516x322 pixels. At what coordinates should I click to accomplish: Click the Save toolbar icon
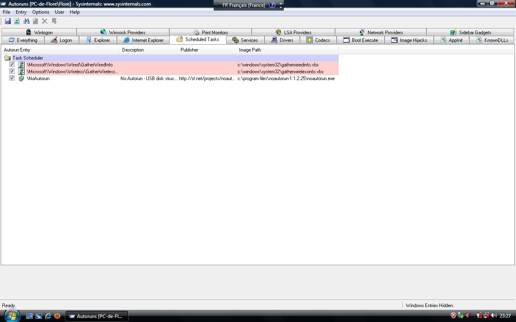[8, 21]
